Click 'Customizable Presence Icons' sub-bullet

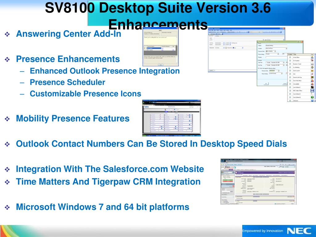(x=85, y=94)
